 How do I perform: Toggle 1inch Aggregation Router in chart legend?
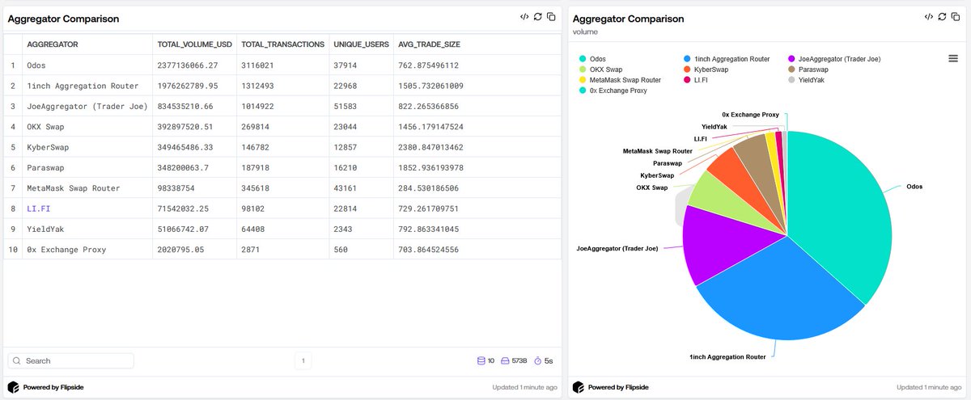click(727, 59)
